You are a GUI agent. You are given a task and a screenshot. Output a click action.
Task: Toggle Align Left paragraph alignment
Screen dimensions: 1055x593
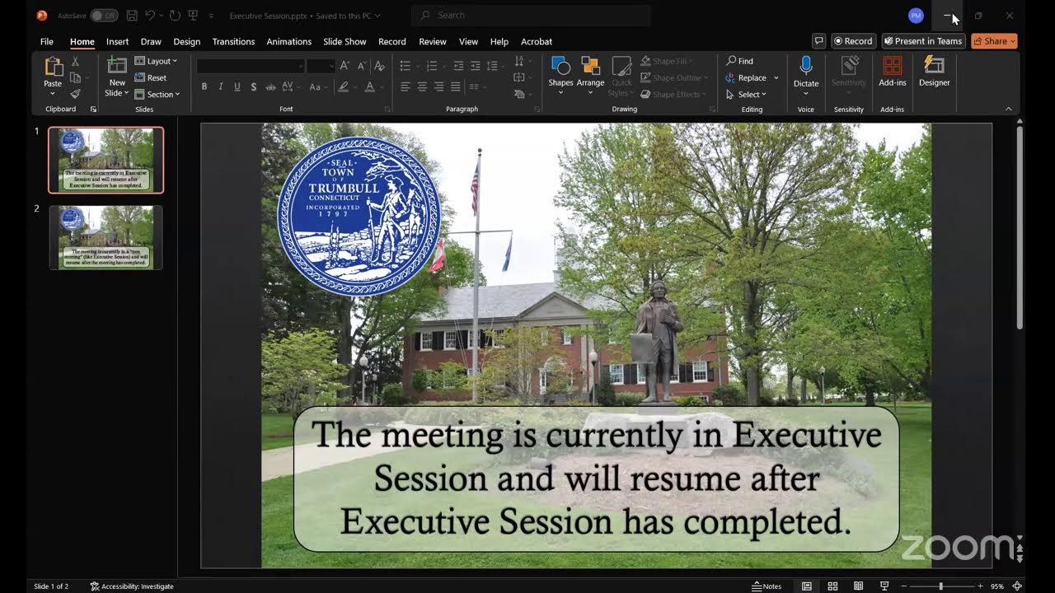(406, 86)
